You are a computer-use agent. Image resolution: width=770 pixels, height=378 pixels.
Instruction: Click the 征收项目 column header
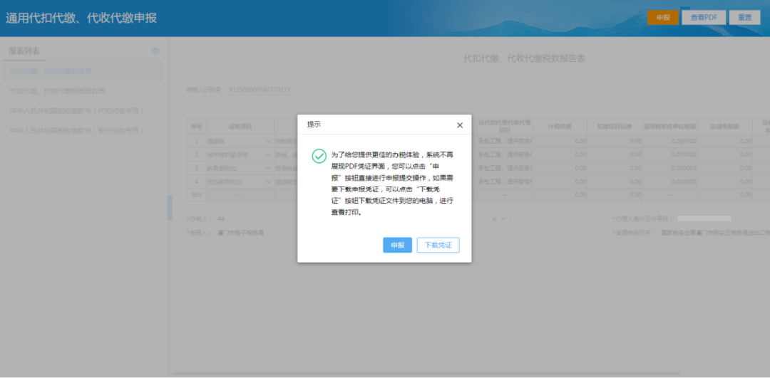click(x=240, y=127)
